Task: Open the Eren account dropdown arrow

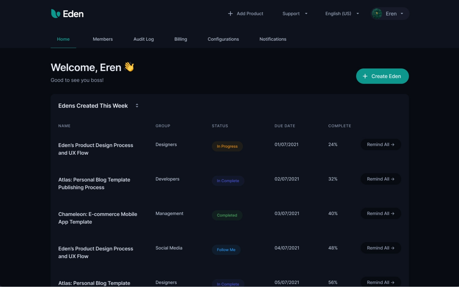Action: pos(402,14)
